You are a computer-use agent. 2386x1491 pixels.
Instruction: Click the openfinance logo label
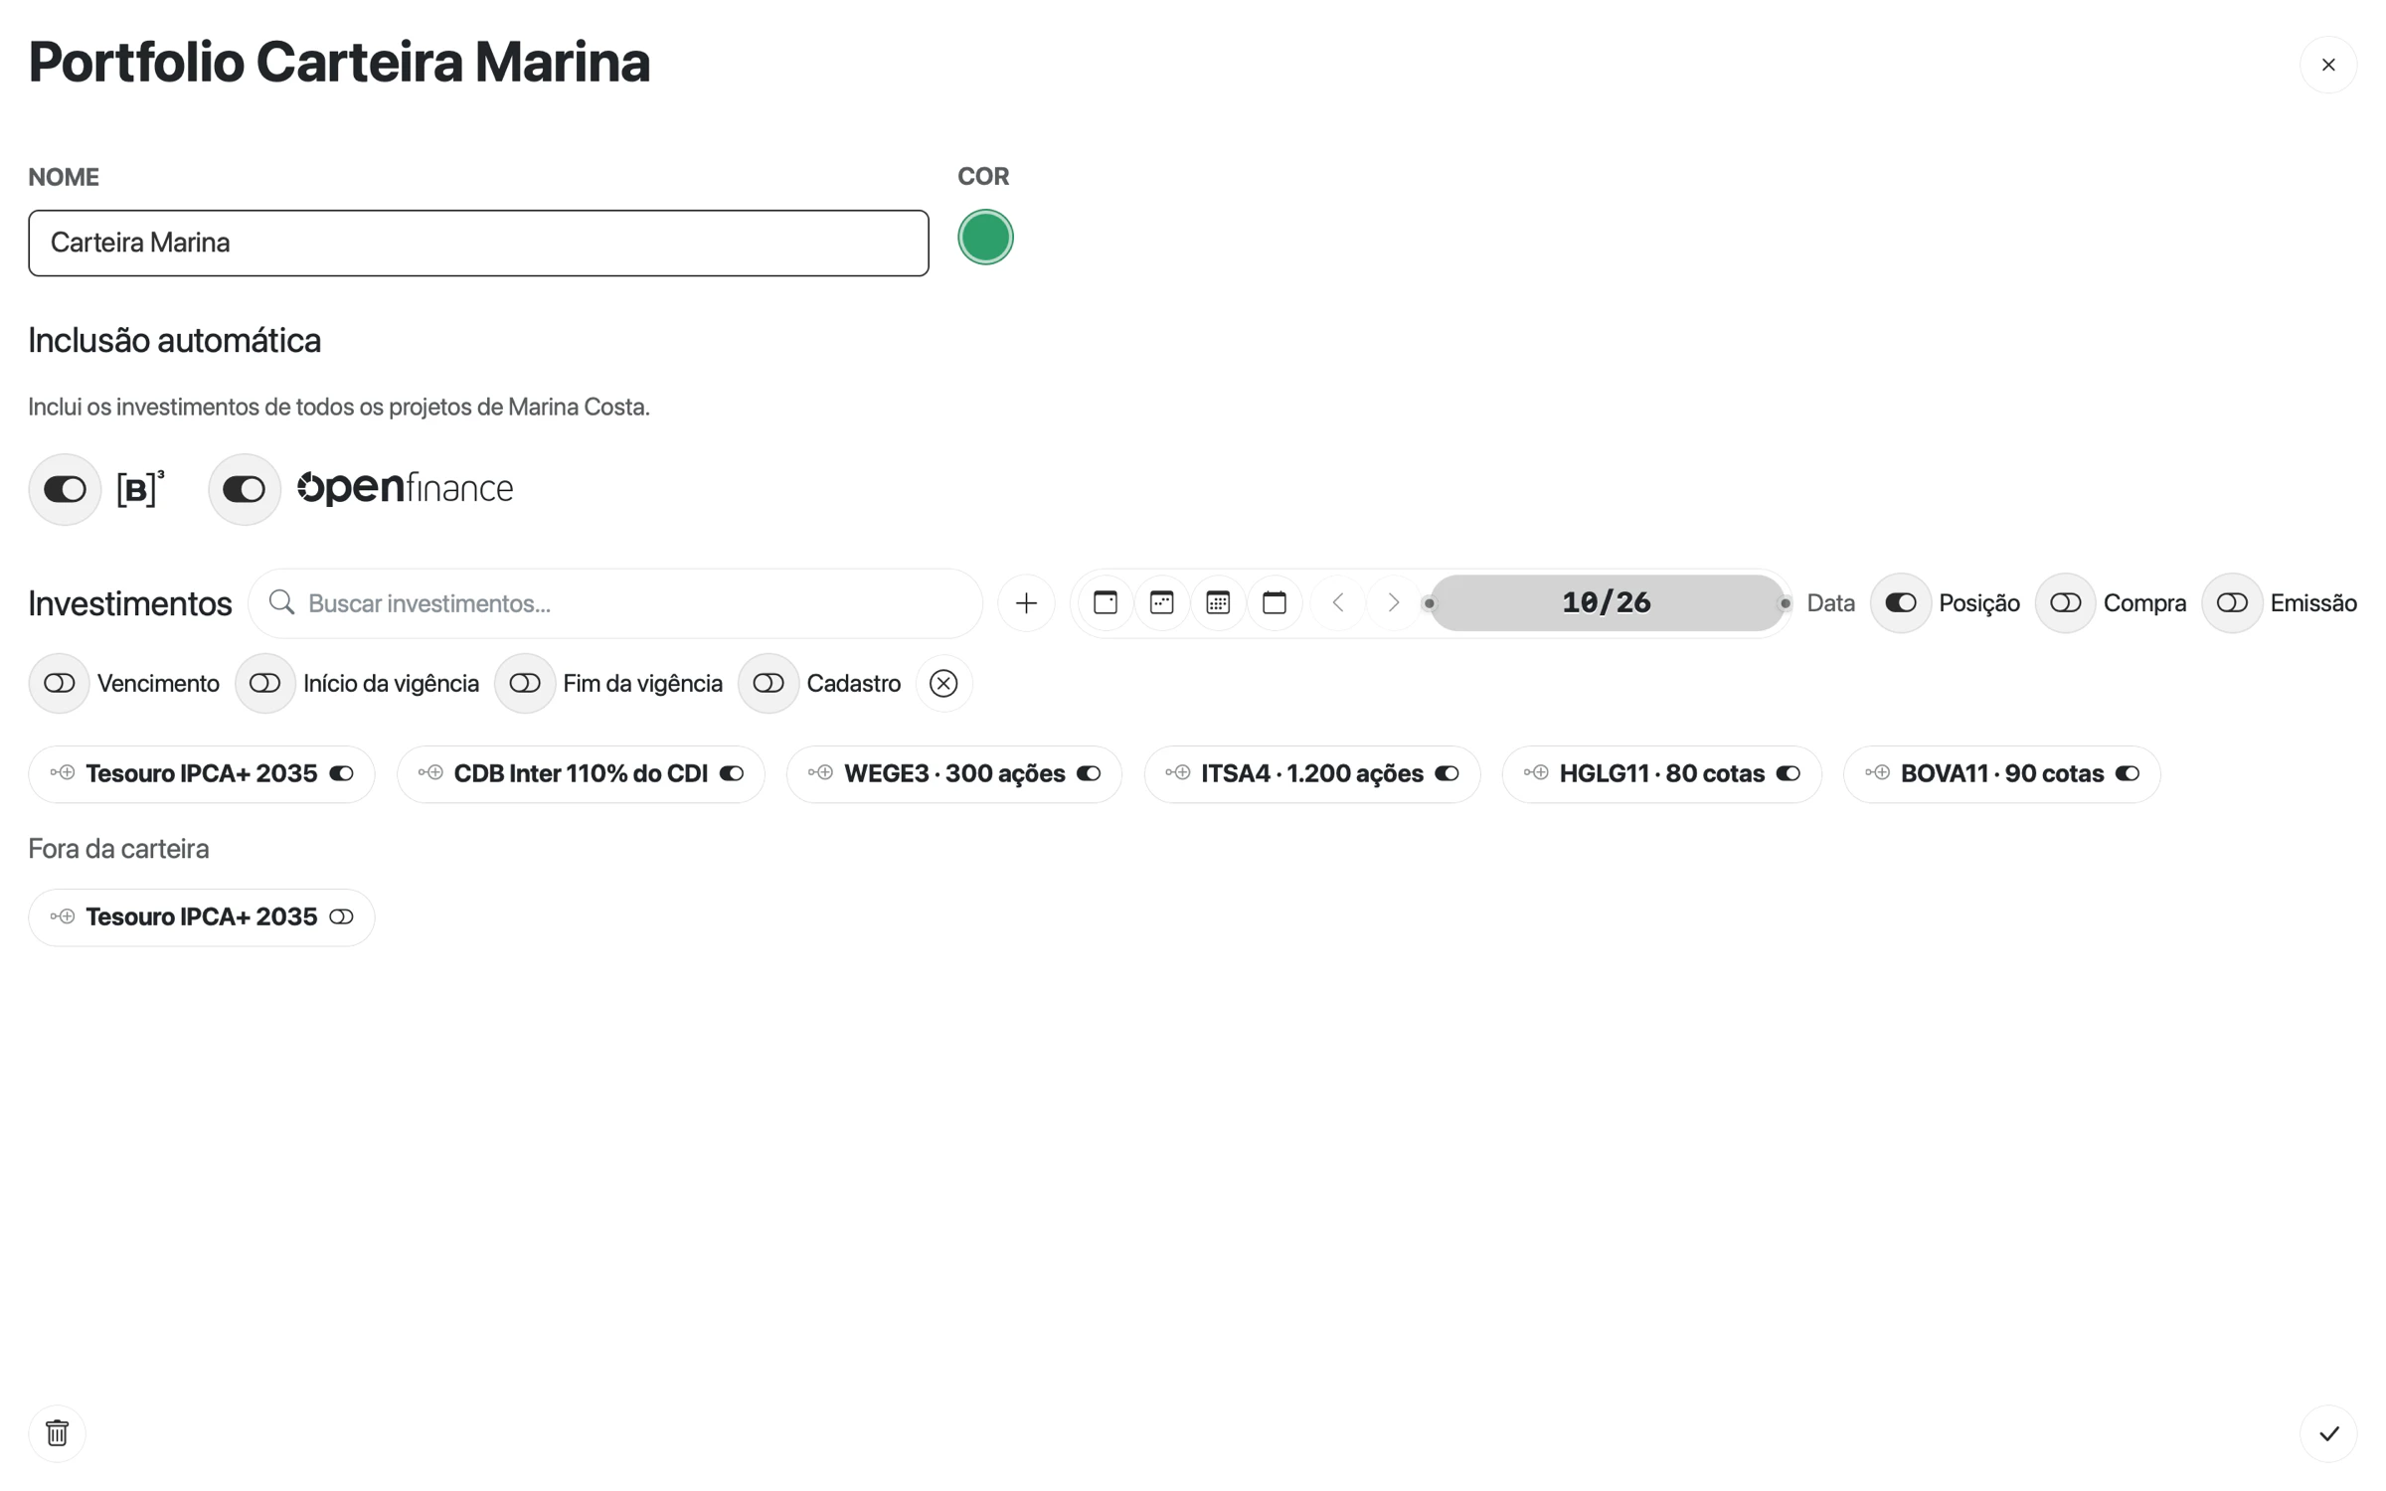(406, 488)
